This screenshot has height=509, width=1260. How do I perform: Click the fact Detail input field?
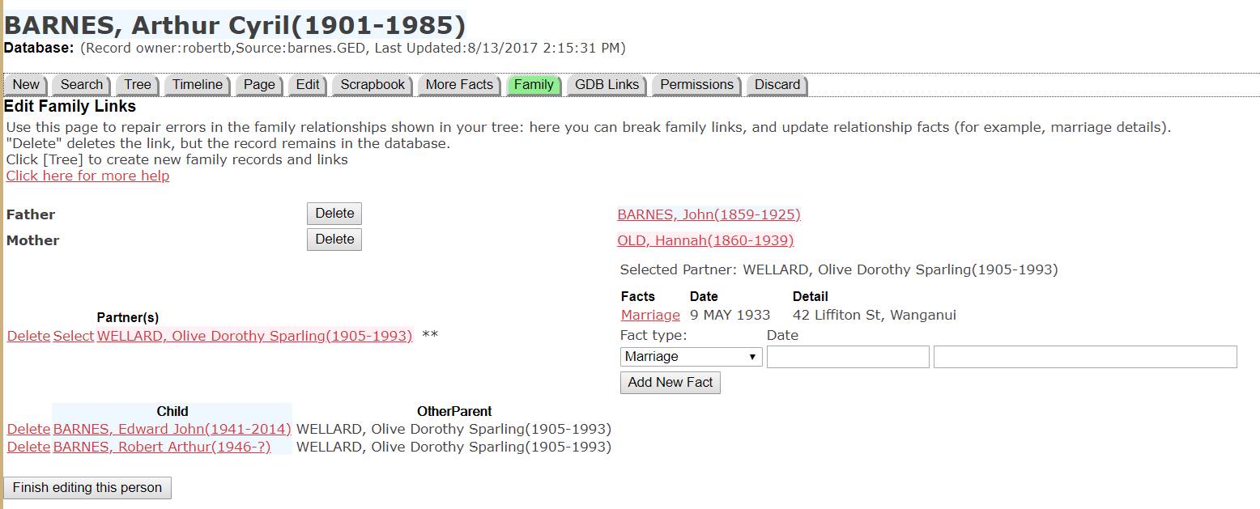click(1084, 357)
